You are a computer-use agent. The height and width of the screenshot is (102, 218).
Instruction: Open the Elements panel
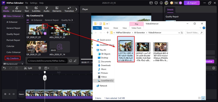pyautogui.click(x=57, y=9)
